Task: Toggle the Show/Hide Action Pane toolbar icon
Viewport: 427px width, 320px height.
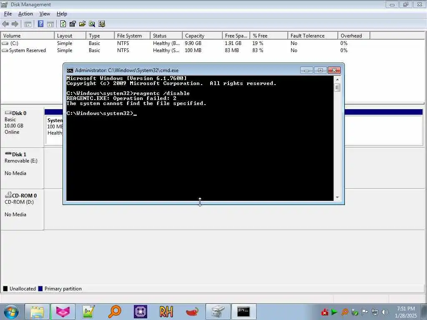Action: tap(50, 24)
